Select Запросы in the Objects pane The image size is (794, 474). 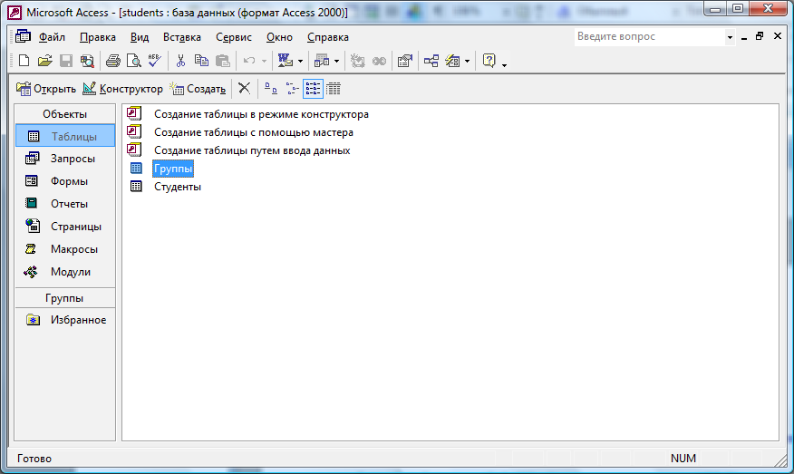point(65,159)
